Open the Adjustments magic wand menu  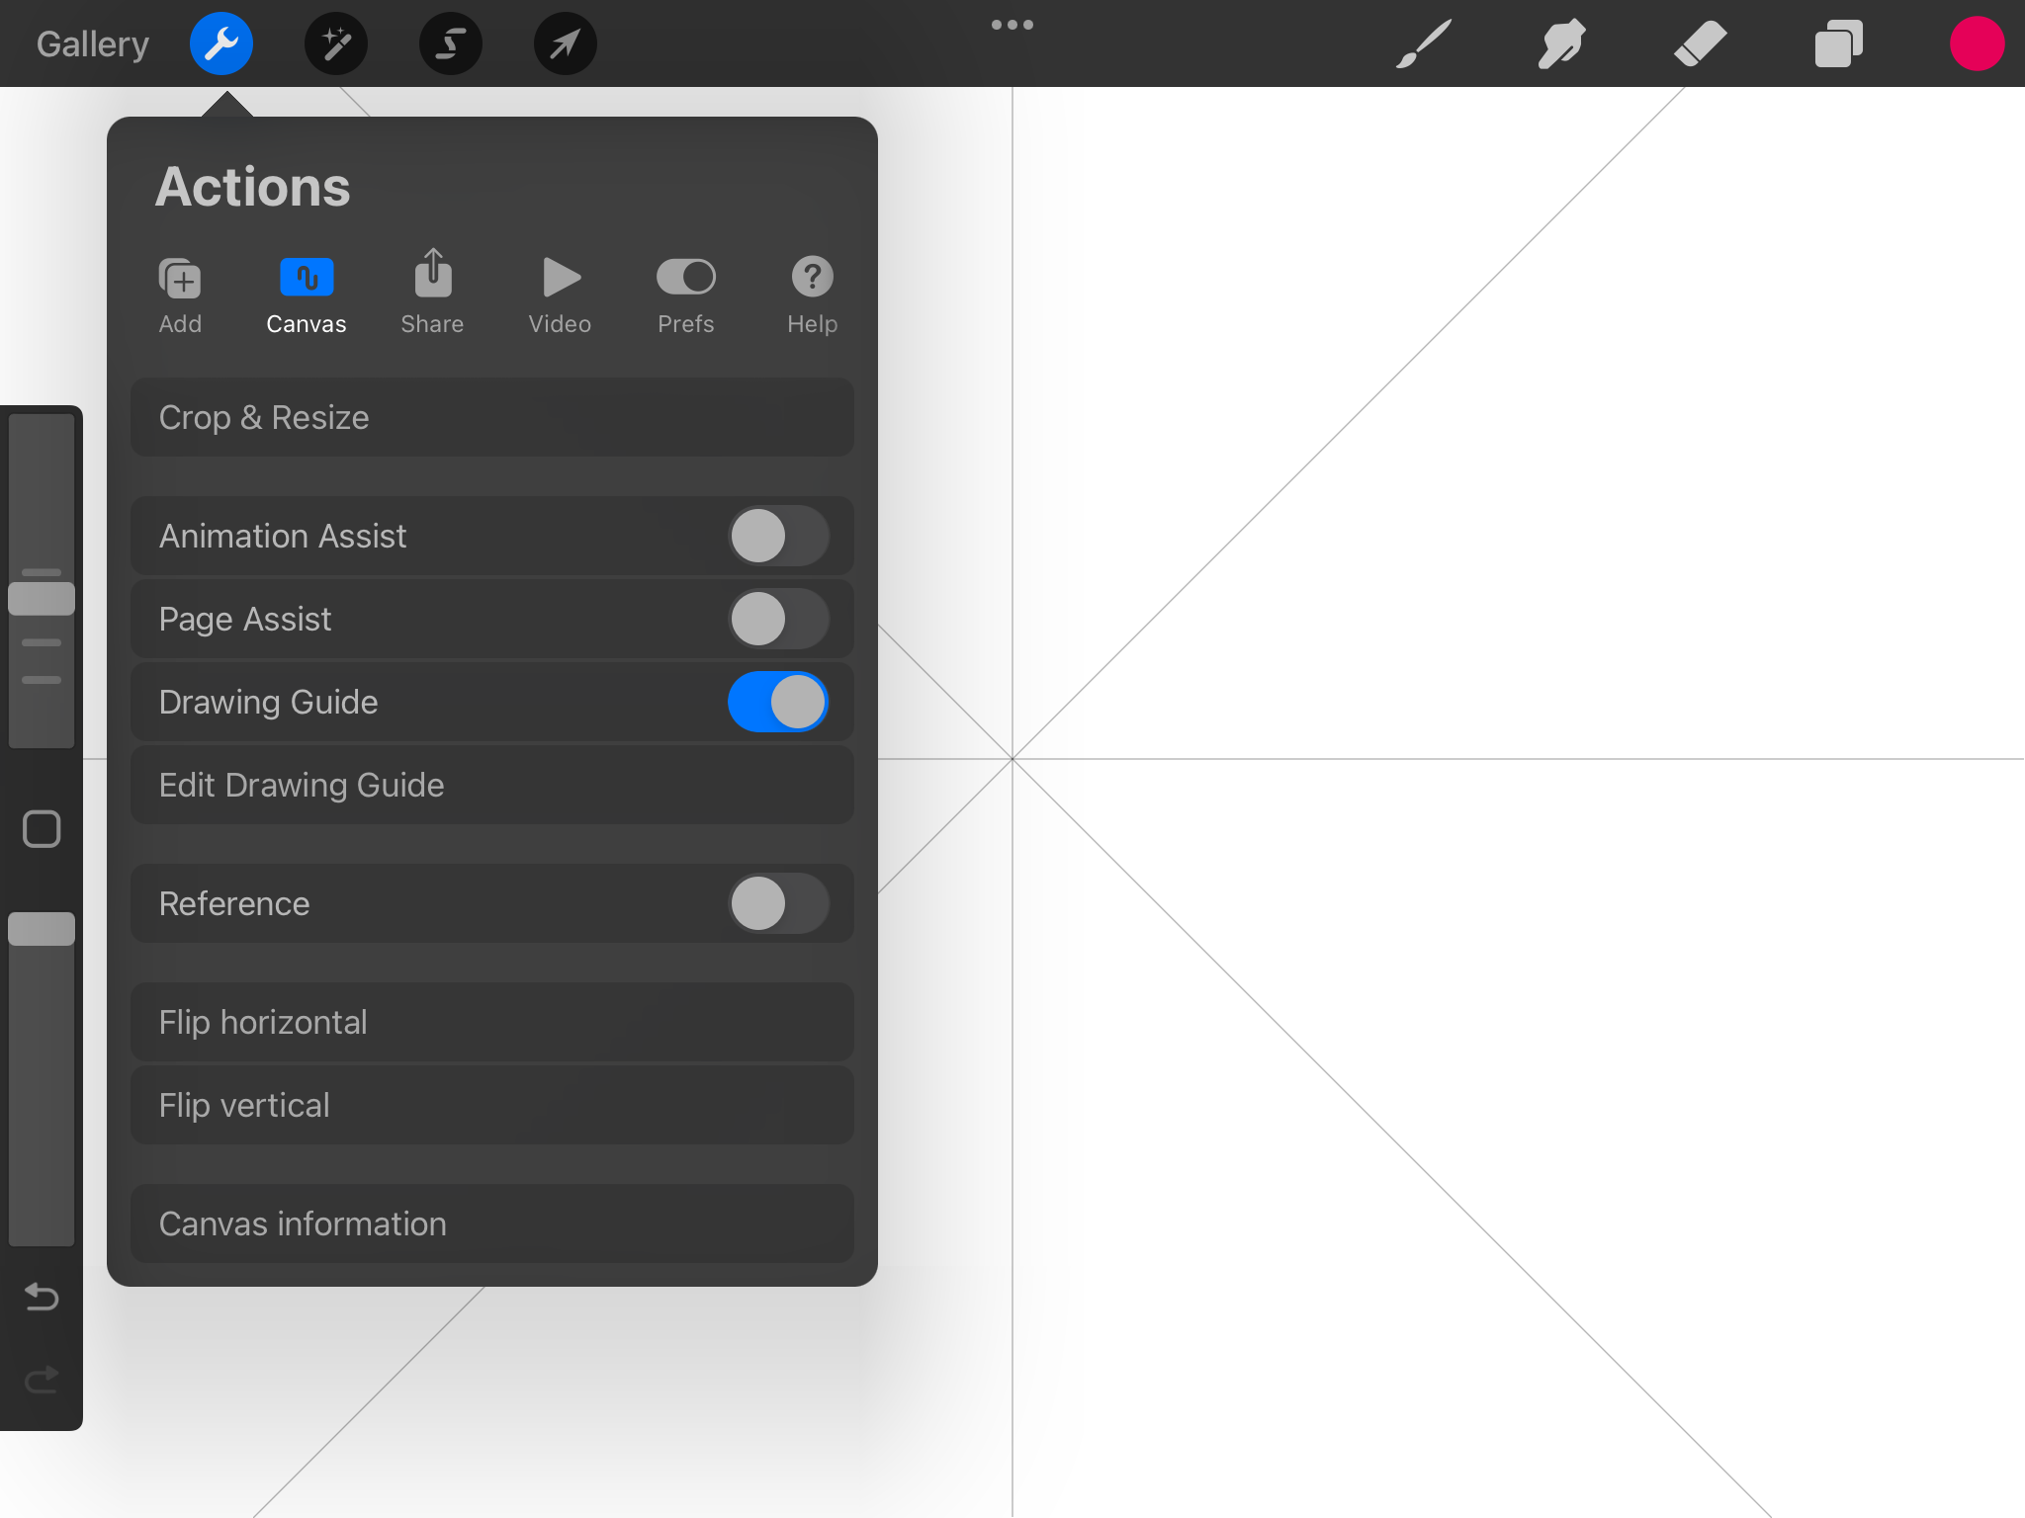tap(336, 43)
